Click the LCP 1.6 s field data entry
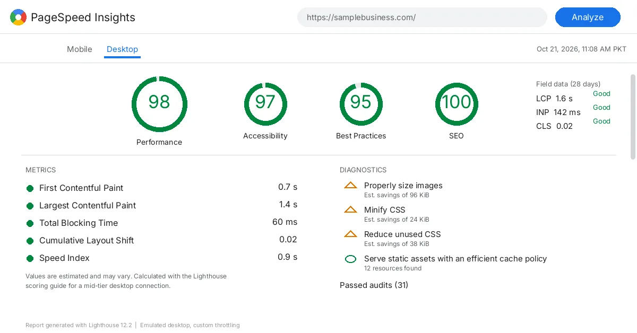637x333 pixels. pyautogui.click(x=555, y=99)
